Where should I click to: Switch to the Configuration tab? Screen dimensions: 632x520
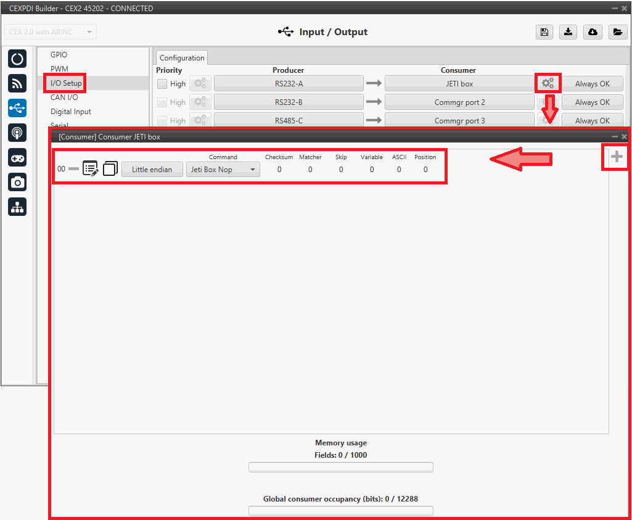[x=182, y=58]
